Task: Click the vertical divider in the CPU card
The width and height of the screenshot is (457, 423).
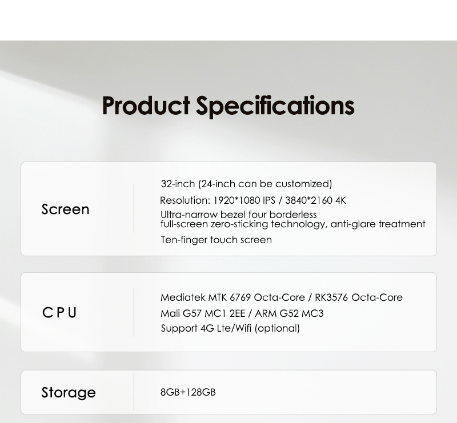Action: (134, 312)
